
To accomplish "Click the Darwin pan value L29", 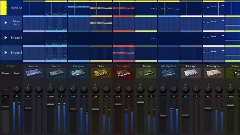I will click(141, 96).
